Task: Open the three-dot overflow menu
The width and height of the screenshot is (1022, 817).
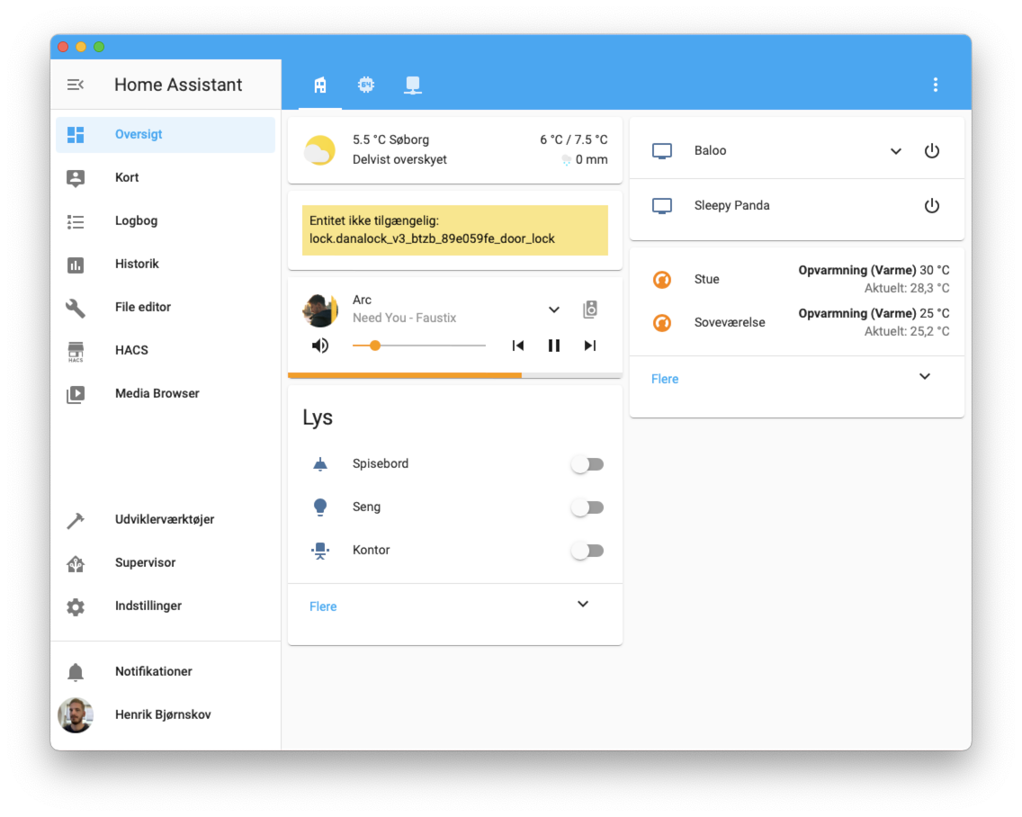Action: coord(936,85)
